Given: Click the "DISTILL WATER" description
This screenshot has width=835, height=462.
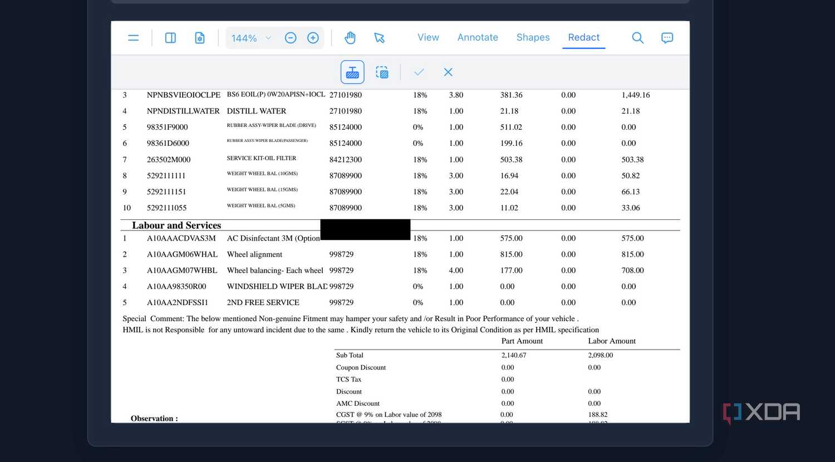Looking at the screenshot, I should coord(257,111).
